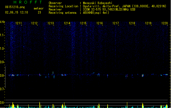Click the 1211 time marker
171x108 pixels.
click(18, 23)
